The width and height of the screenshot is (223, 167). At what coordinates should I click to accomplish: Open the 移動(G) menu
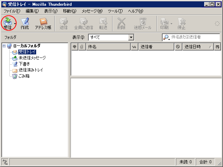(70, 11)
